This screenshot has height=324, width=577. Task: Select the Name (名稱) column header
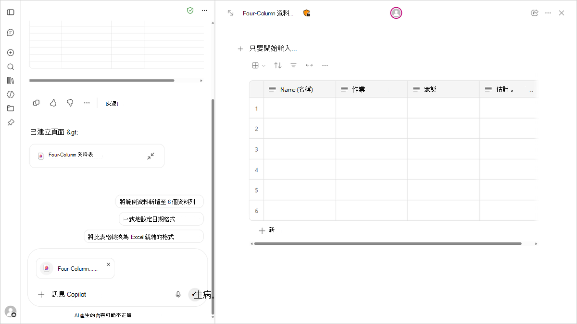click(x=300, y=89)
